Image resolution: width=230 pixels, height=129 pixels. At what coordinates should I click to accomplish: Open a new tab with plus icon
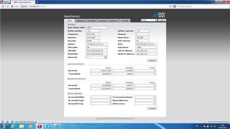[37, 2]
